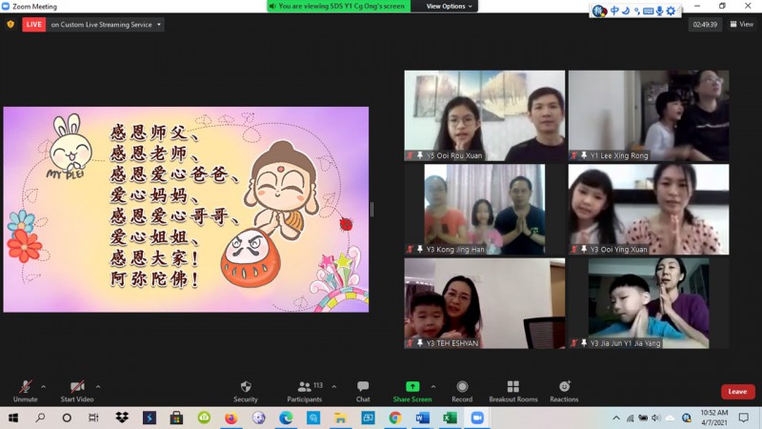Viewport: 762px width, 429px height.
Task: Click the red Leave button
Action: tap(737, 392)
